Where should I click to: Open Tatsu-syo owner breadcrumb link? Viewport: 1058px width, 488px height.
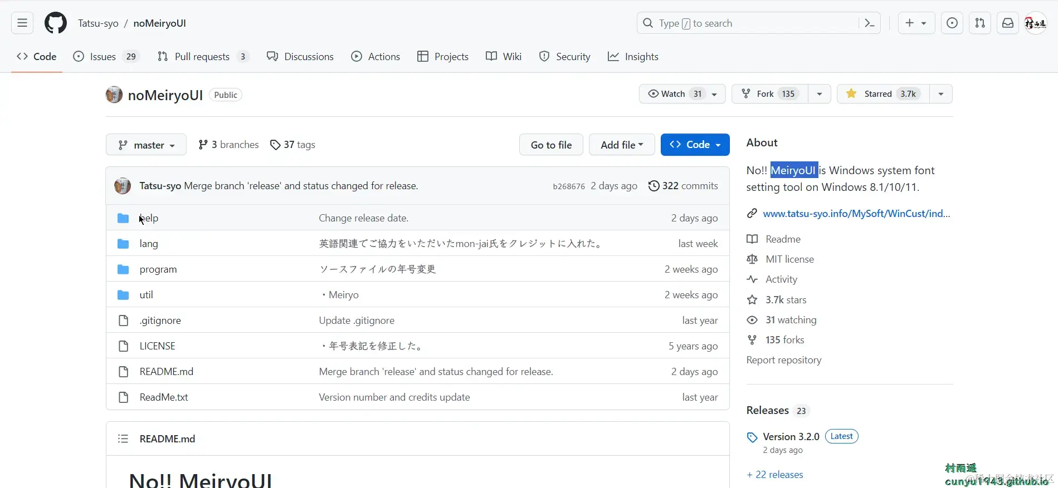click(98, 23)
